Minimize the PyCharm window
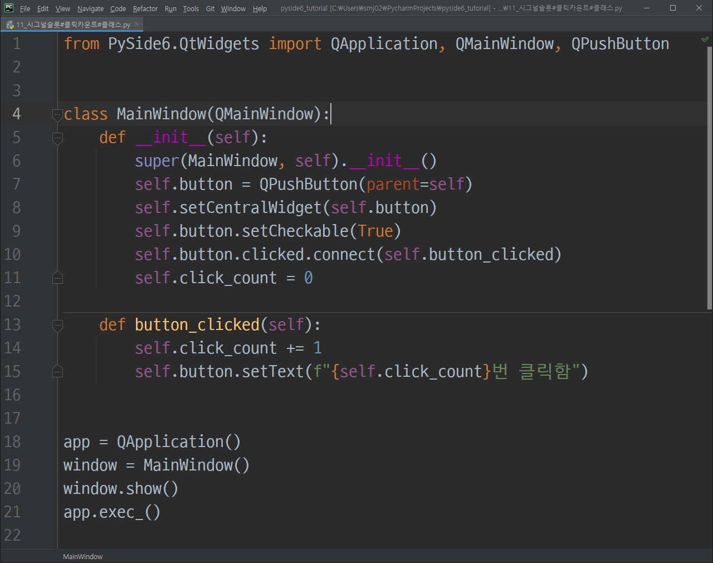This screenshot has width=713, height=563. pyautogui.click(x=647, y=8)
